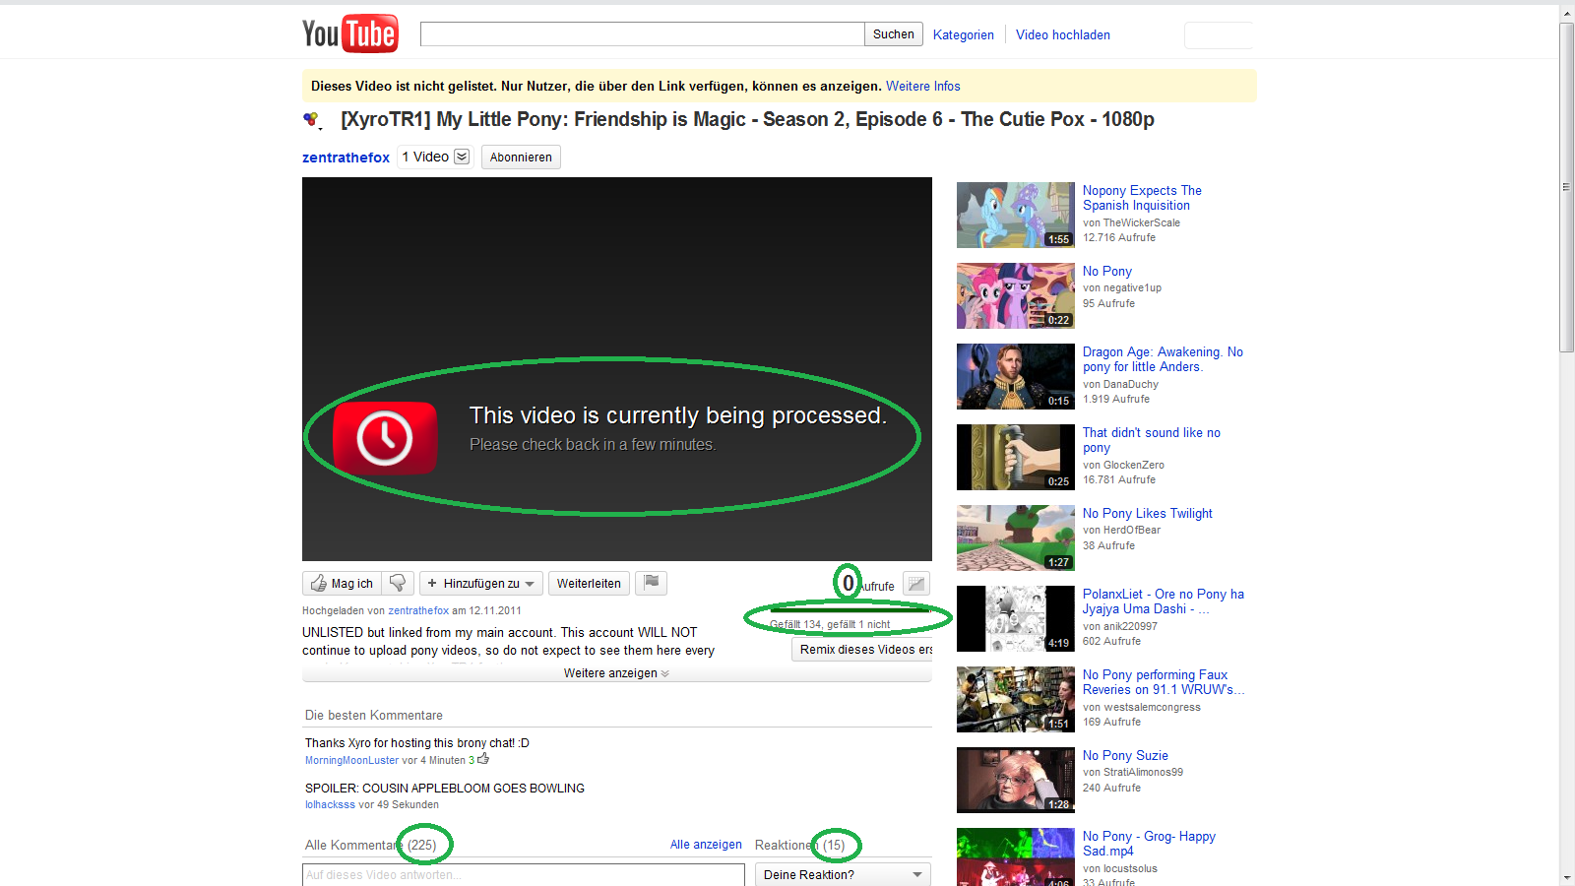The height and width of the screenshot is (886, 1575).
Task: Open the No Pony title by negative1up
Action: [x=1107, y=271]
